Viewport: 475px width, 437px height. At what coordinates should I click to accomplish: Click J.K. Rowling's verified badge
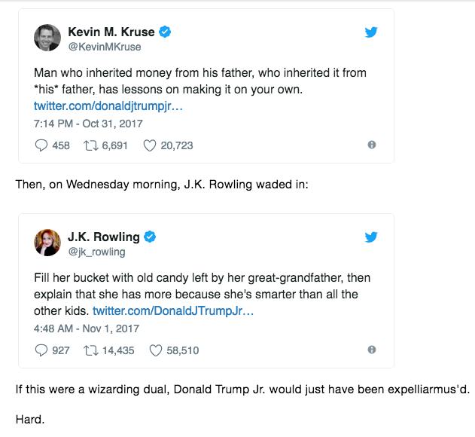(x=150, y=237)
